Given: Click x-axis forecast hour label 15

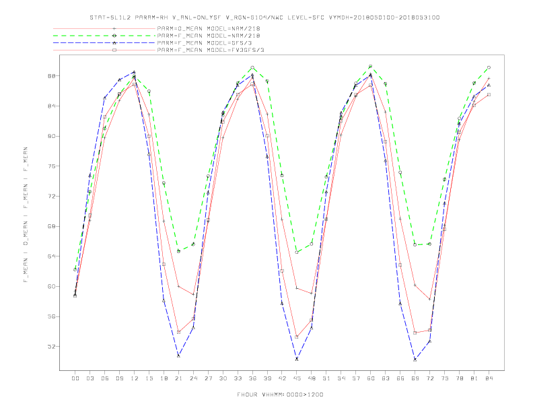Looking at the screenshot, I should [x=149, y=378].
